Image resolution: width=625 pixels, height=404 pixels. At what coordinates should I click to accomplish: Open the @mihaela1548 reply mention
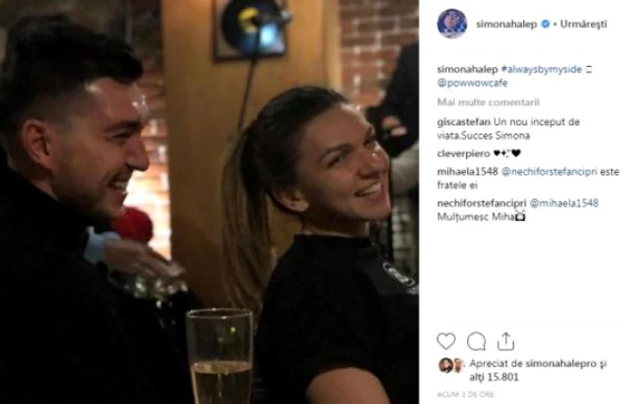(x=563, y=203)
